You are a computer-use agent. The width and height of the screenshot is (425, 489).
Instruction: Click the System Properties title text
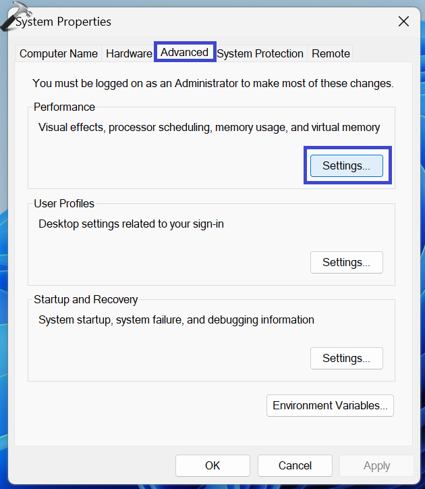[63, 22]
